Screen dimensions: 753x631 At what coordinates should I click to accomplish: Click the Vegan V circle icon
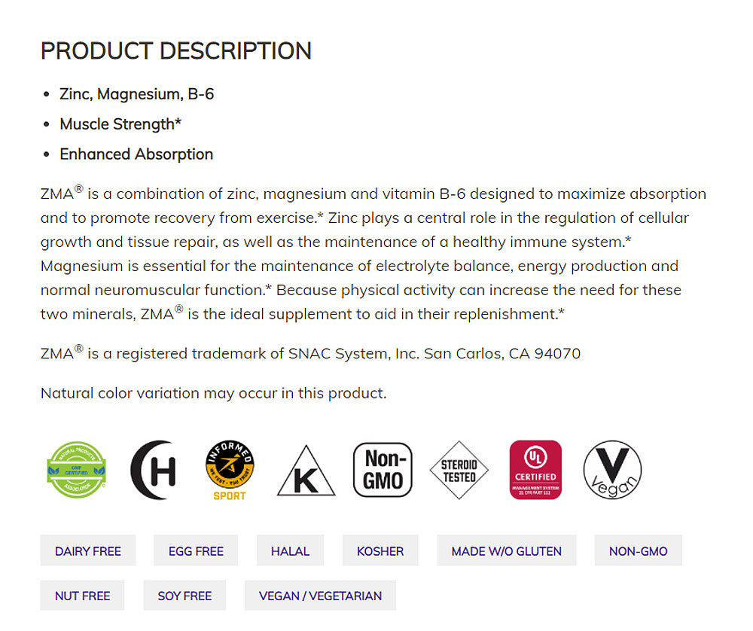click(612, 470)
